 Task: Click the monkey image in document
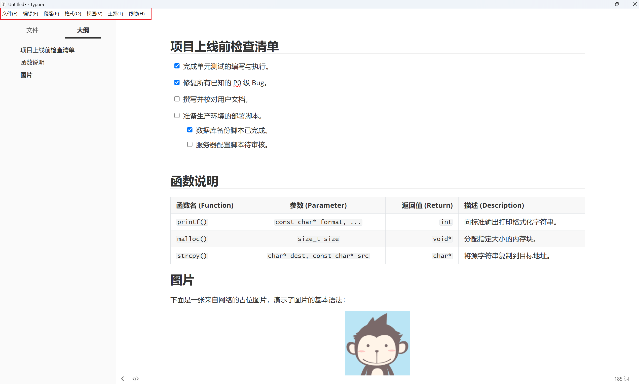pyautogui.click(x=377, y=343)
